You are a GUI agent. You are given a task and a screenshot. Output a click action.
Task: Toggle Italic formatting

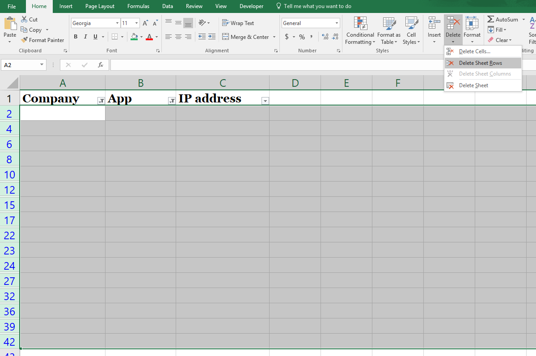coord(85,37)
